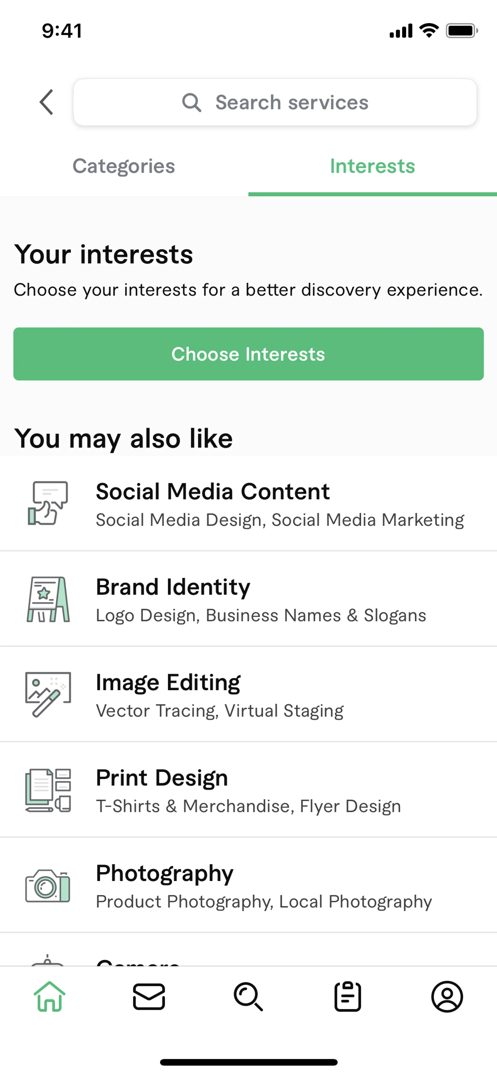Open the Home tab icon
The height and width of the screenshot is (1076, 497).
coord(50,996)
